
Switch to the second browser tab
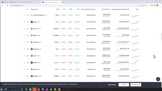click(x=31, y=2)
